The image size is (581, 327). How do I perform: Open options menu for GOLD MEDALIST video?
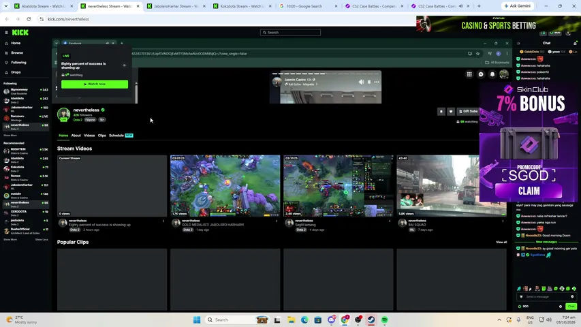pyautogui.click(x=277, y=221)
